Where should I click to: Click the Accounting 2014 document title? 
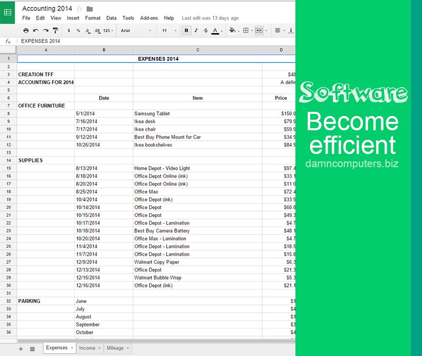47,8
